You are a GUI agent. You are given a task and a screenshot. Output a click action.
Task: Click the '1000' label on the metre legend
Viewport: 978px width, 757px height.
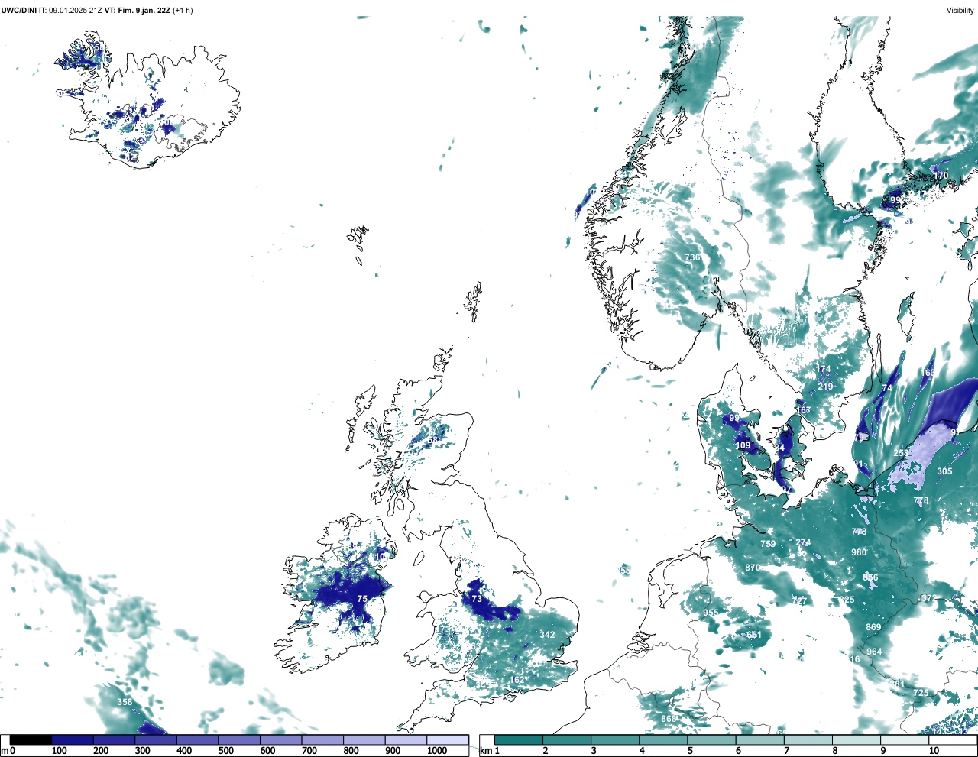pyautogui.click(x=437, y=751)
